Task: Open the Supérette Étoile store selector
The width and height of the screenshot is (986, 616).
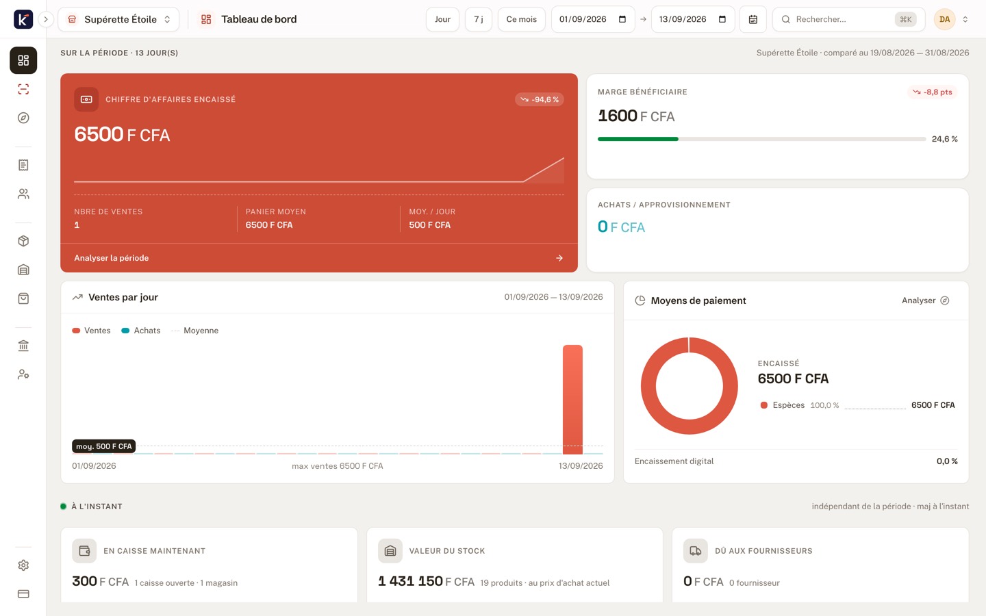Action: (118, 19)
